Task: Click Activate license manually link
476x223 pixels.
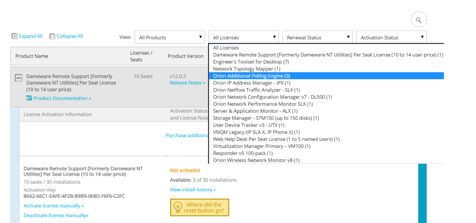Action: tap(53, 206)
